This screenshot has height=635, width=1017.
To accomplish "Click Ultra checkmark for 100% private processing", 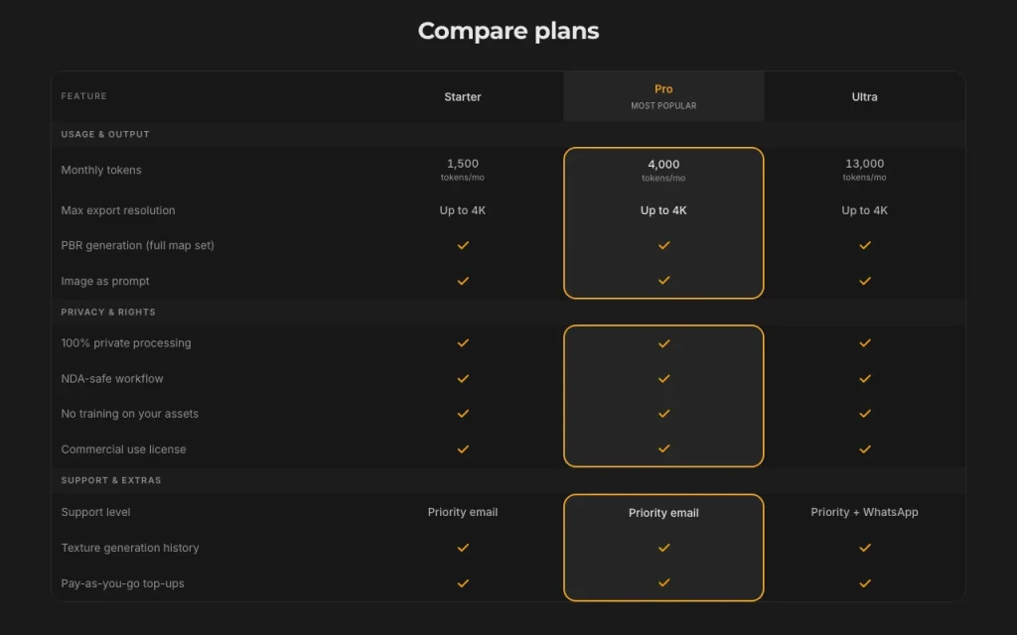I will click(865, 342).
